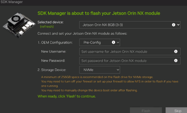Click the 'SDK Manager is about to flash' heading
The image size is (187, 113).
(x=99, y=13)
